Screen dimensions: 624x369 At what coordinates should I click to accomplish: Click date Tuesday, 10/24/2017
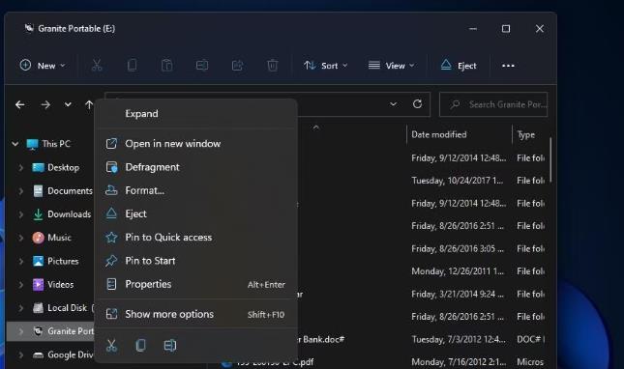pyautogui.click(x=458, y=181)
